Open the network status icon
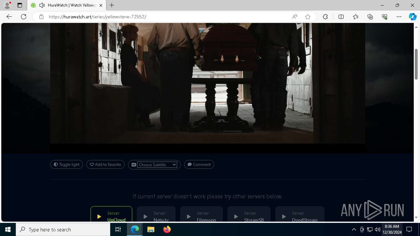This screenshot has width=420, height=236. coord(370,229)
